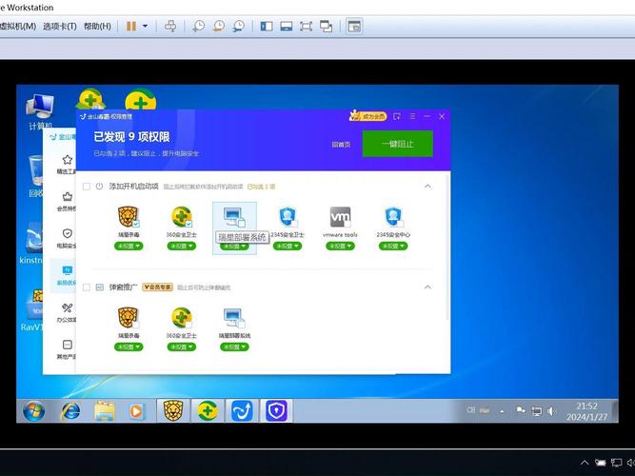Click the take snapshot clock icon

pyautogui.click(x=198, y=27)
